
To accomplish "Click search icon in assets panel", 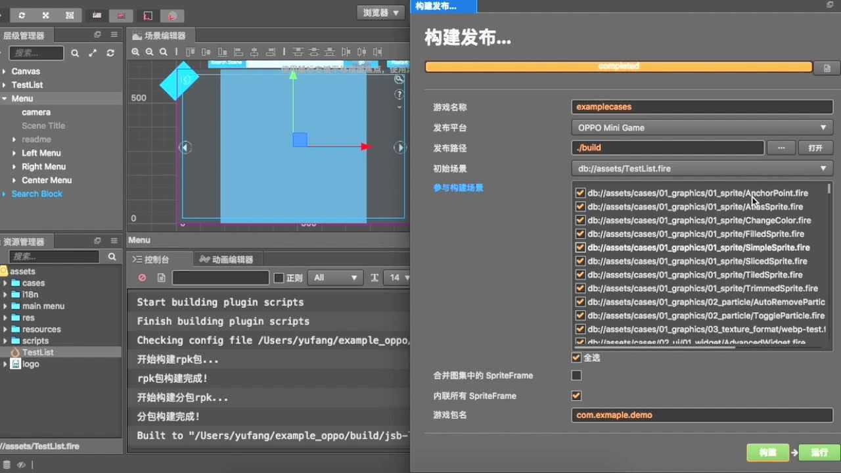I will [112, 257].
